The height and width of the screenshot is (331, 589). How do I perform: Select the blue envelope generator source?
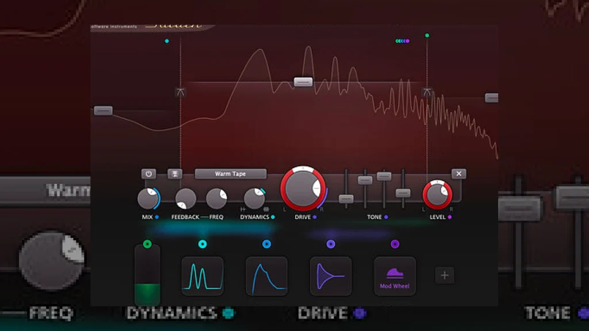click(x=267, y=276)
